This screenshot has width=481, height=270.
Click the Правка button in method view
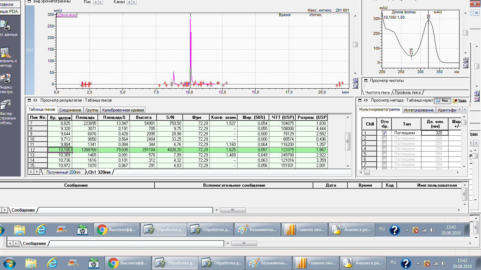pos(460,101)
